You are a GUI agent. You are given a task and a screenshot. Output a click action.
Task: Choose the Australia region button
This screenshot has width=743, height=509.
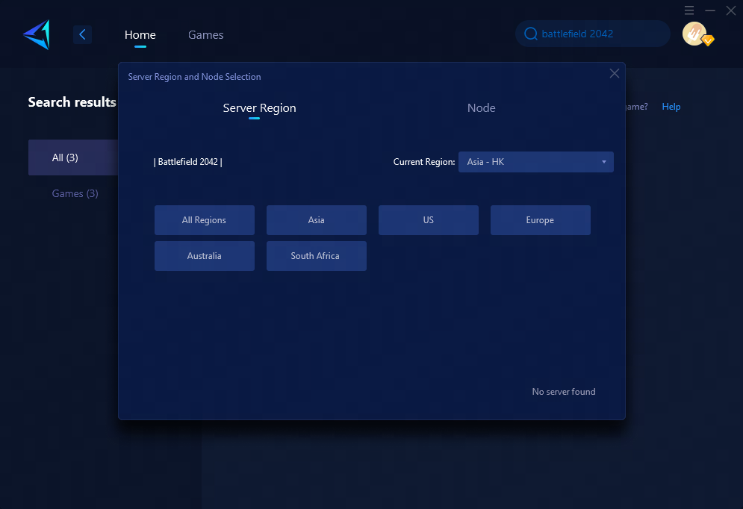204,256
